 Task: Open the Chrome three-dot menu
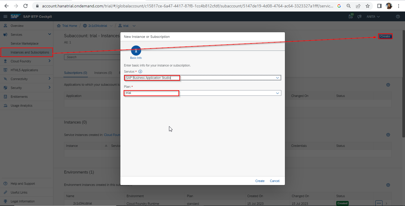coord(398,6)
